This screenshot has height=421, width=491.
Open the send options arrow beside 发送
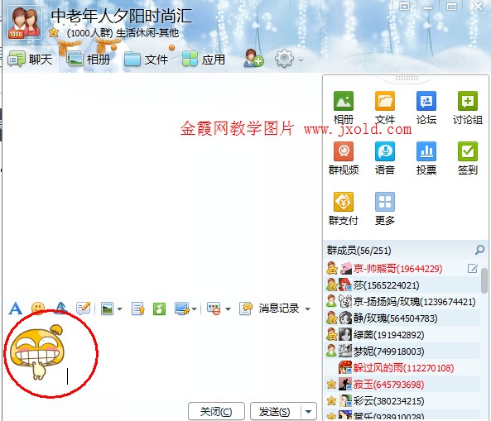click(x=309, y=412)
